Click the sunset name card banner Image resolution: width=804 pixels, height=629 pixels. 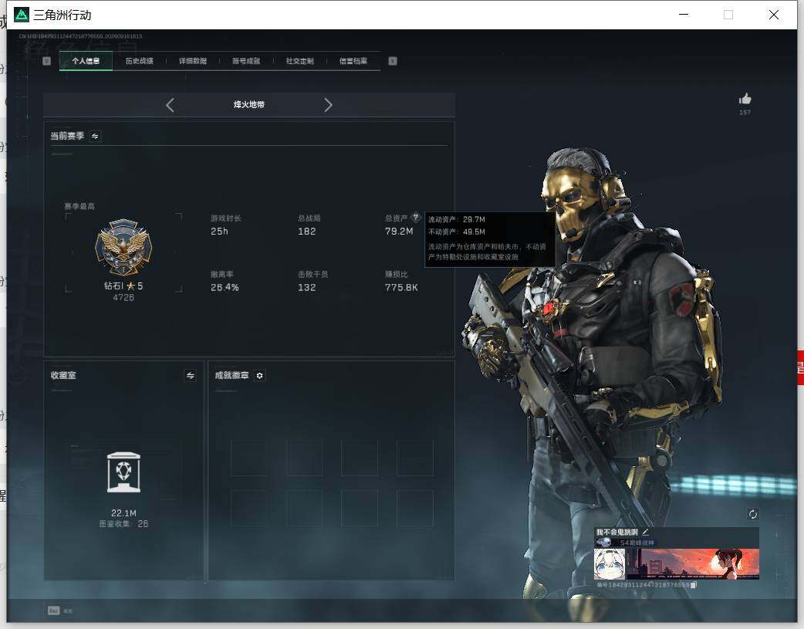(692, 564)
